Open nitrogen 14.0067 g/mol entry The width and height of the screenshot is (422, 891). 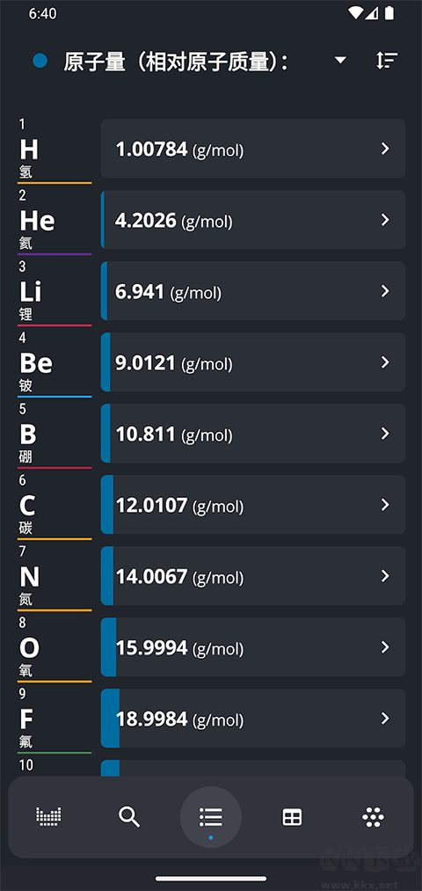[252, 575]
